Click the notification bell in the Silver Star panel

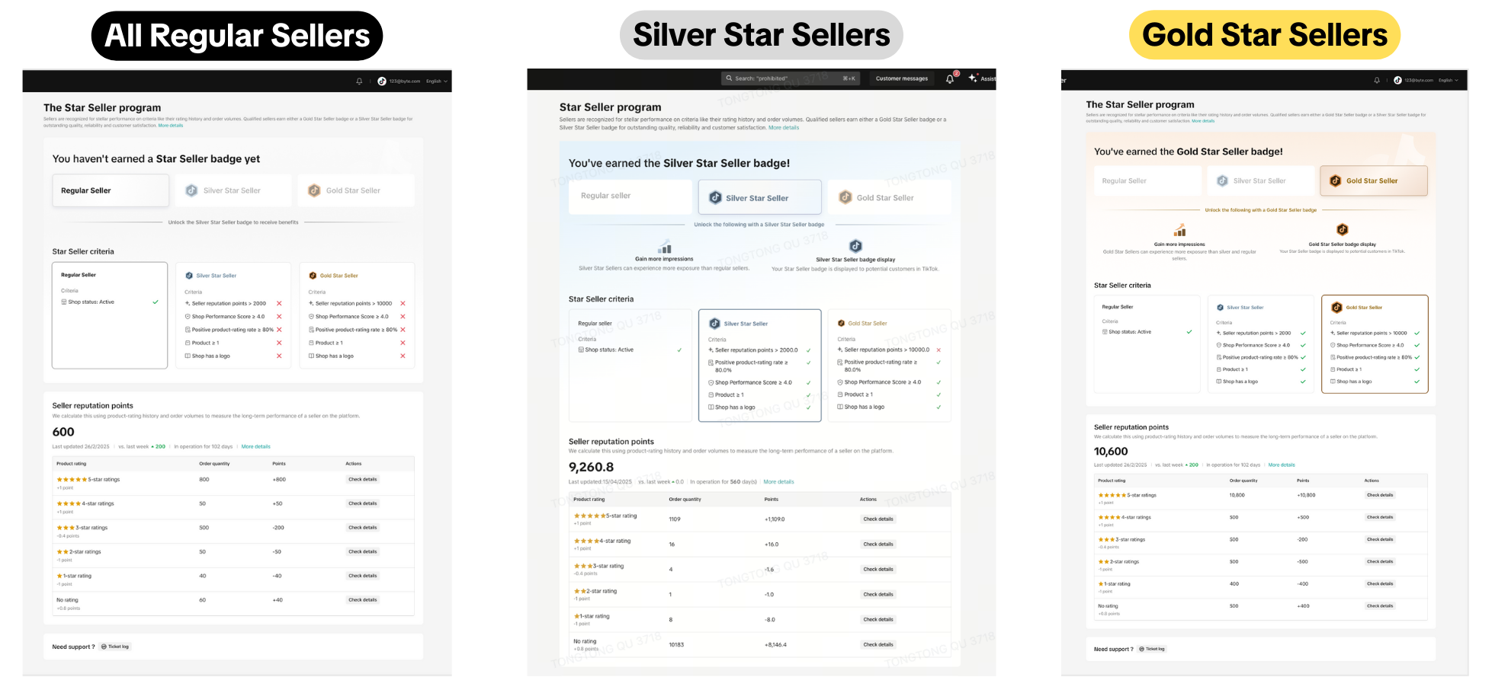coord(950,78)
